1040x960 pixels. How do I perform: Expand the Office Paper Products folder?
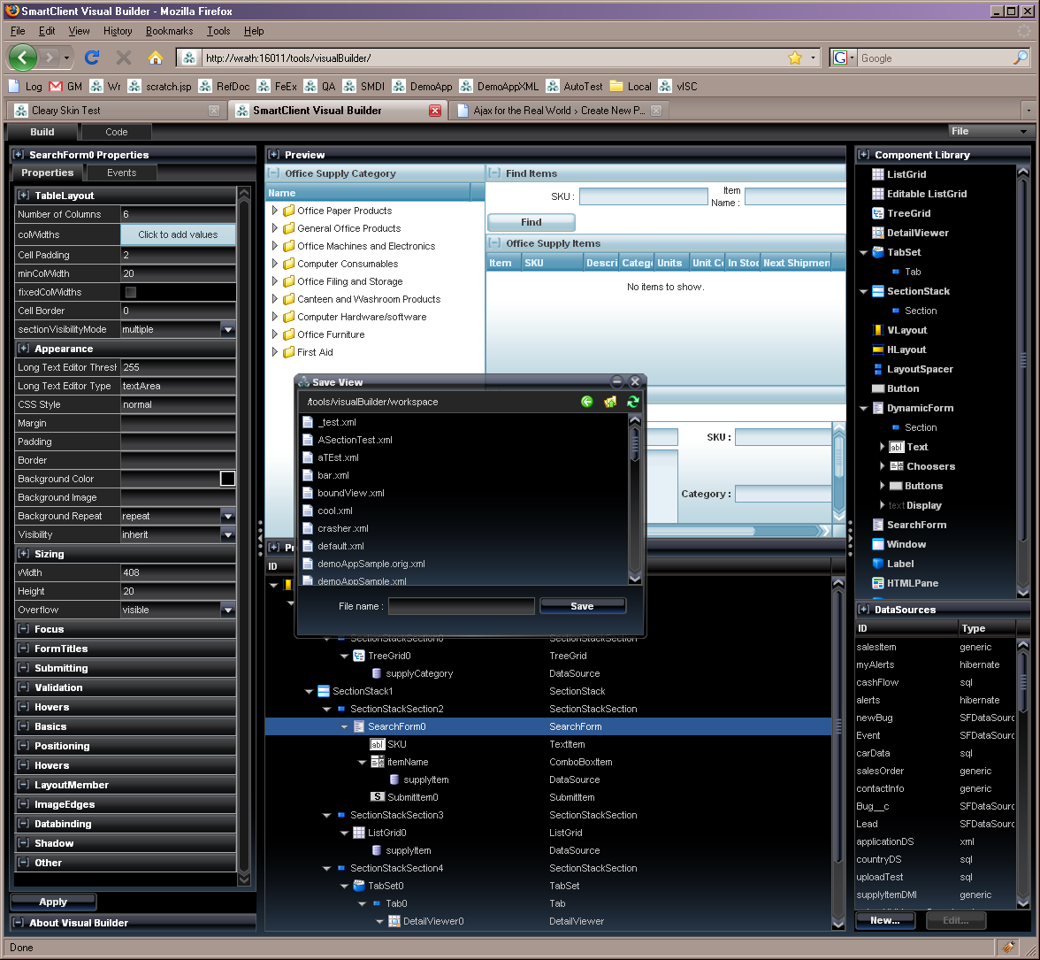coord(274,211)
